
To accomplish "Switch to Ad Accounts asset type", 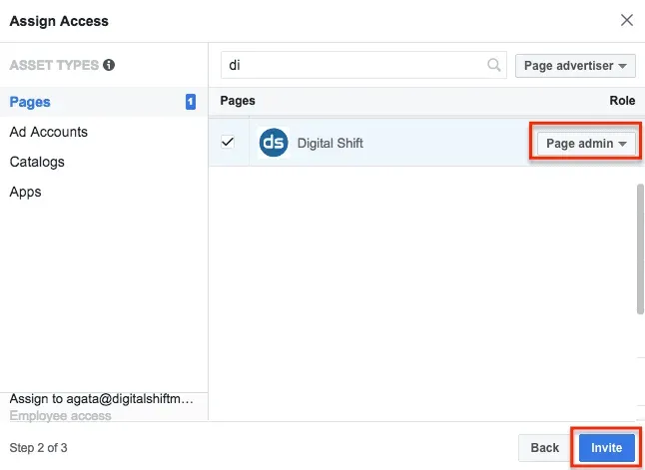I will [x=49, y=132].
